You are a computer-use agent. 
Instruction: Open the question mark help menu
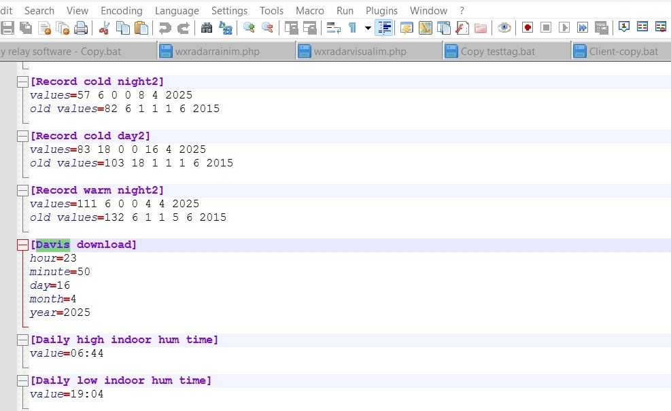(x=462, y=11)
